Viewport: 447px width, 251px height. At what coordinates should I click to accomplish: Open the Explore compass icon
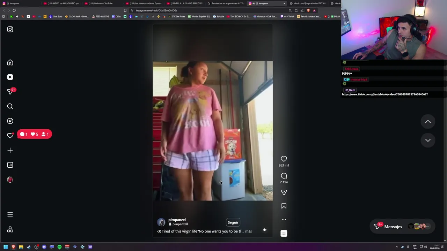[x=10, y=121]
